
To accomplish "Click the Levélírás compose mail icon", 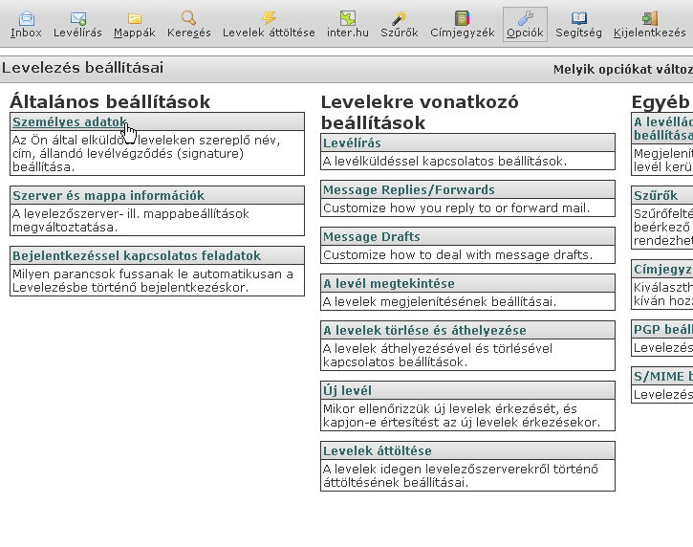I will 78,18.
